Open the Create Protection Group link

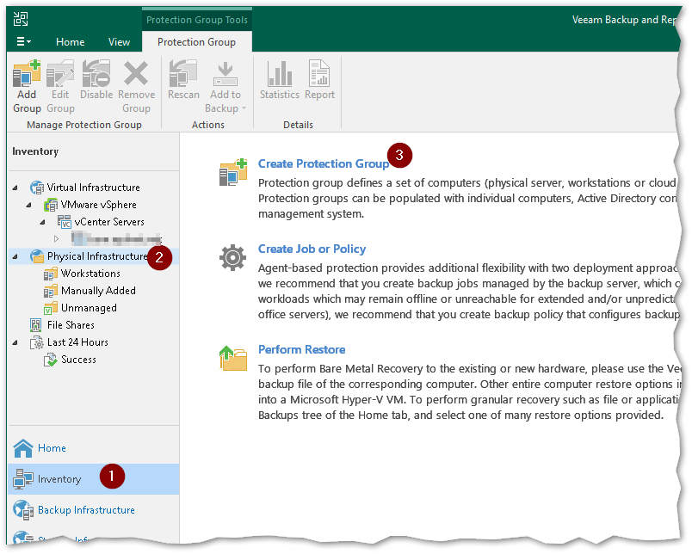(x=323, y=163)
